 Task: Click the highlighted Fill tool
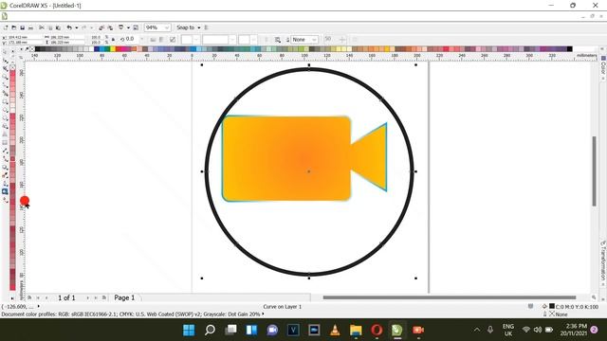5,191
